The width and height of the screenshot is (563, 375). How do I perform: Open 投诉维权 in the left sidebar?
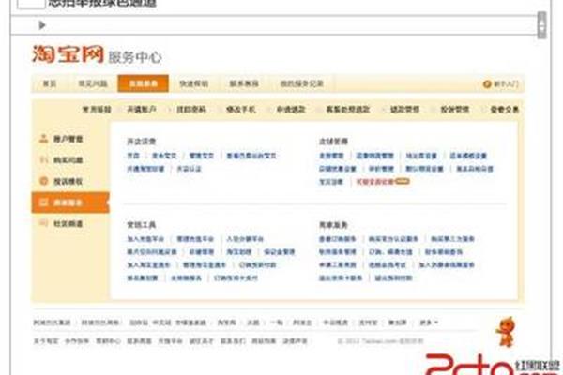68,182
